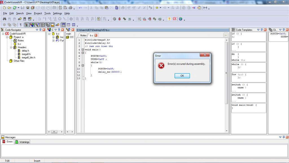Click the Find binoculars icon
The height and width of the screenshot is (163, 289).
pyautogui.click(x=5, y=19)
